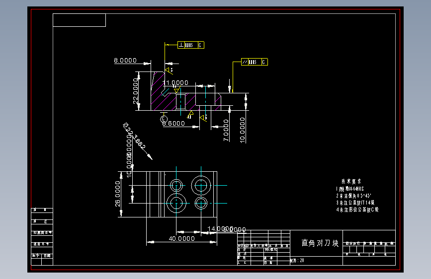Click the 40.0000 width dimension
This screenshot has height=279, width=431.
(x=181, y=239)
